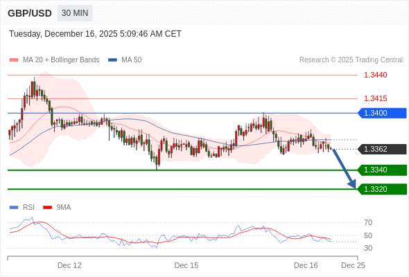Click the RSI legend label

28,208
